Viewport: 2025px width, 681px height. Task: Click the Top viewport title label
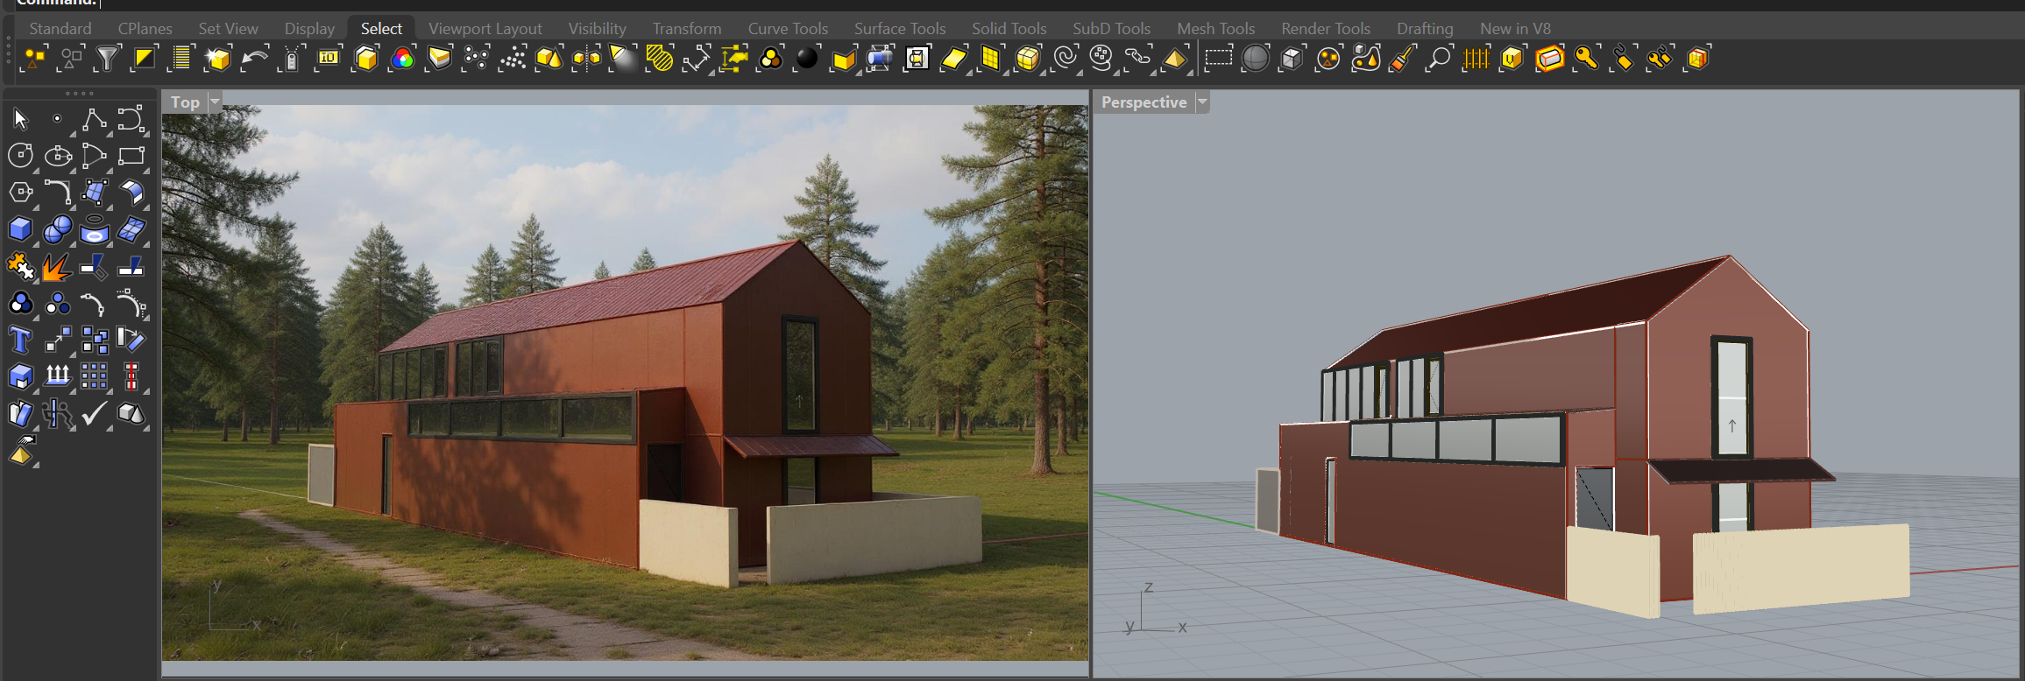185,102
